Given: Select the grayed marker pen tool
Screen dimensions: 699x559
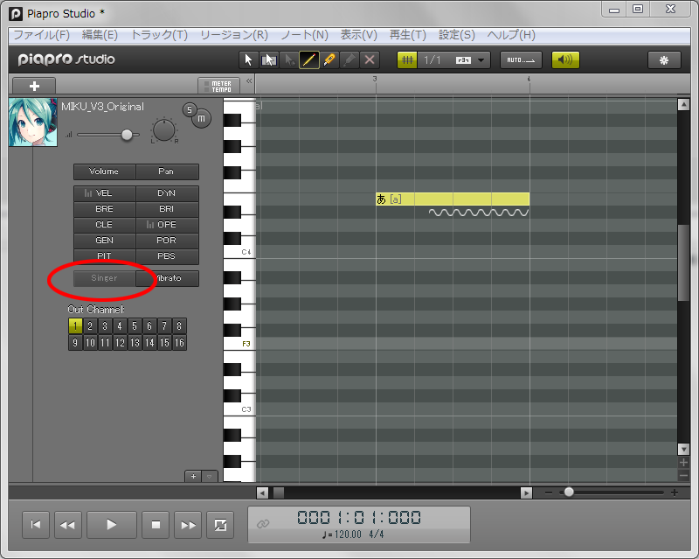Looking at the screenshot, I should click(x=349, y=59).
